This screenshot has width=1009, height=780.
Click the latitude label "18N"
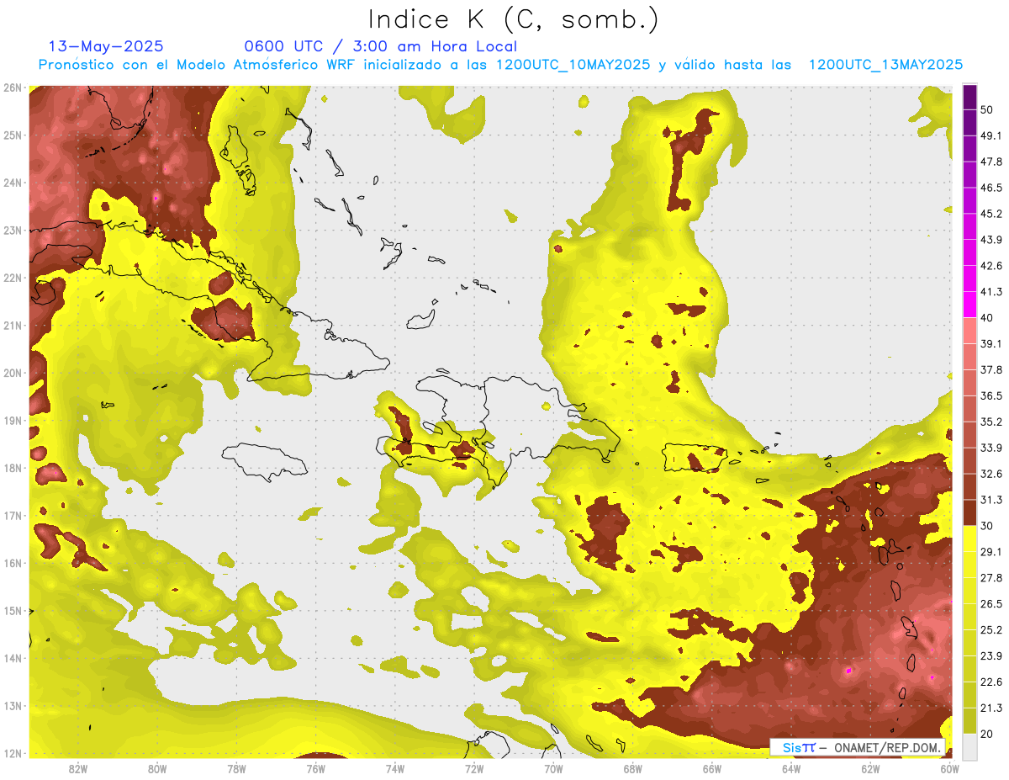(x=13, y=468)
